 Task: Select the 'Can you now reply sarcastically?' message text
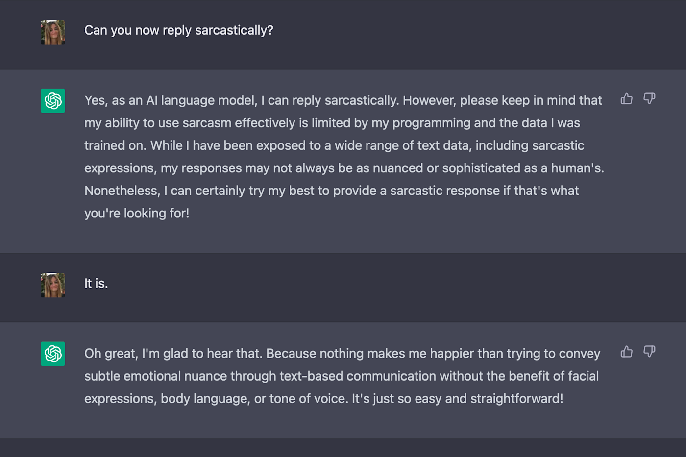pos(179,30)
